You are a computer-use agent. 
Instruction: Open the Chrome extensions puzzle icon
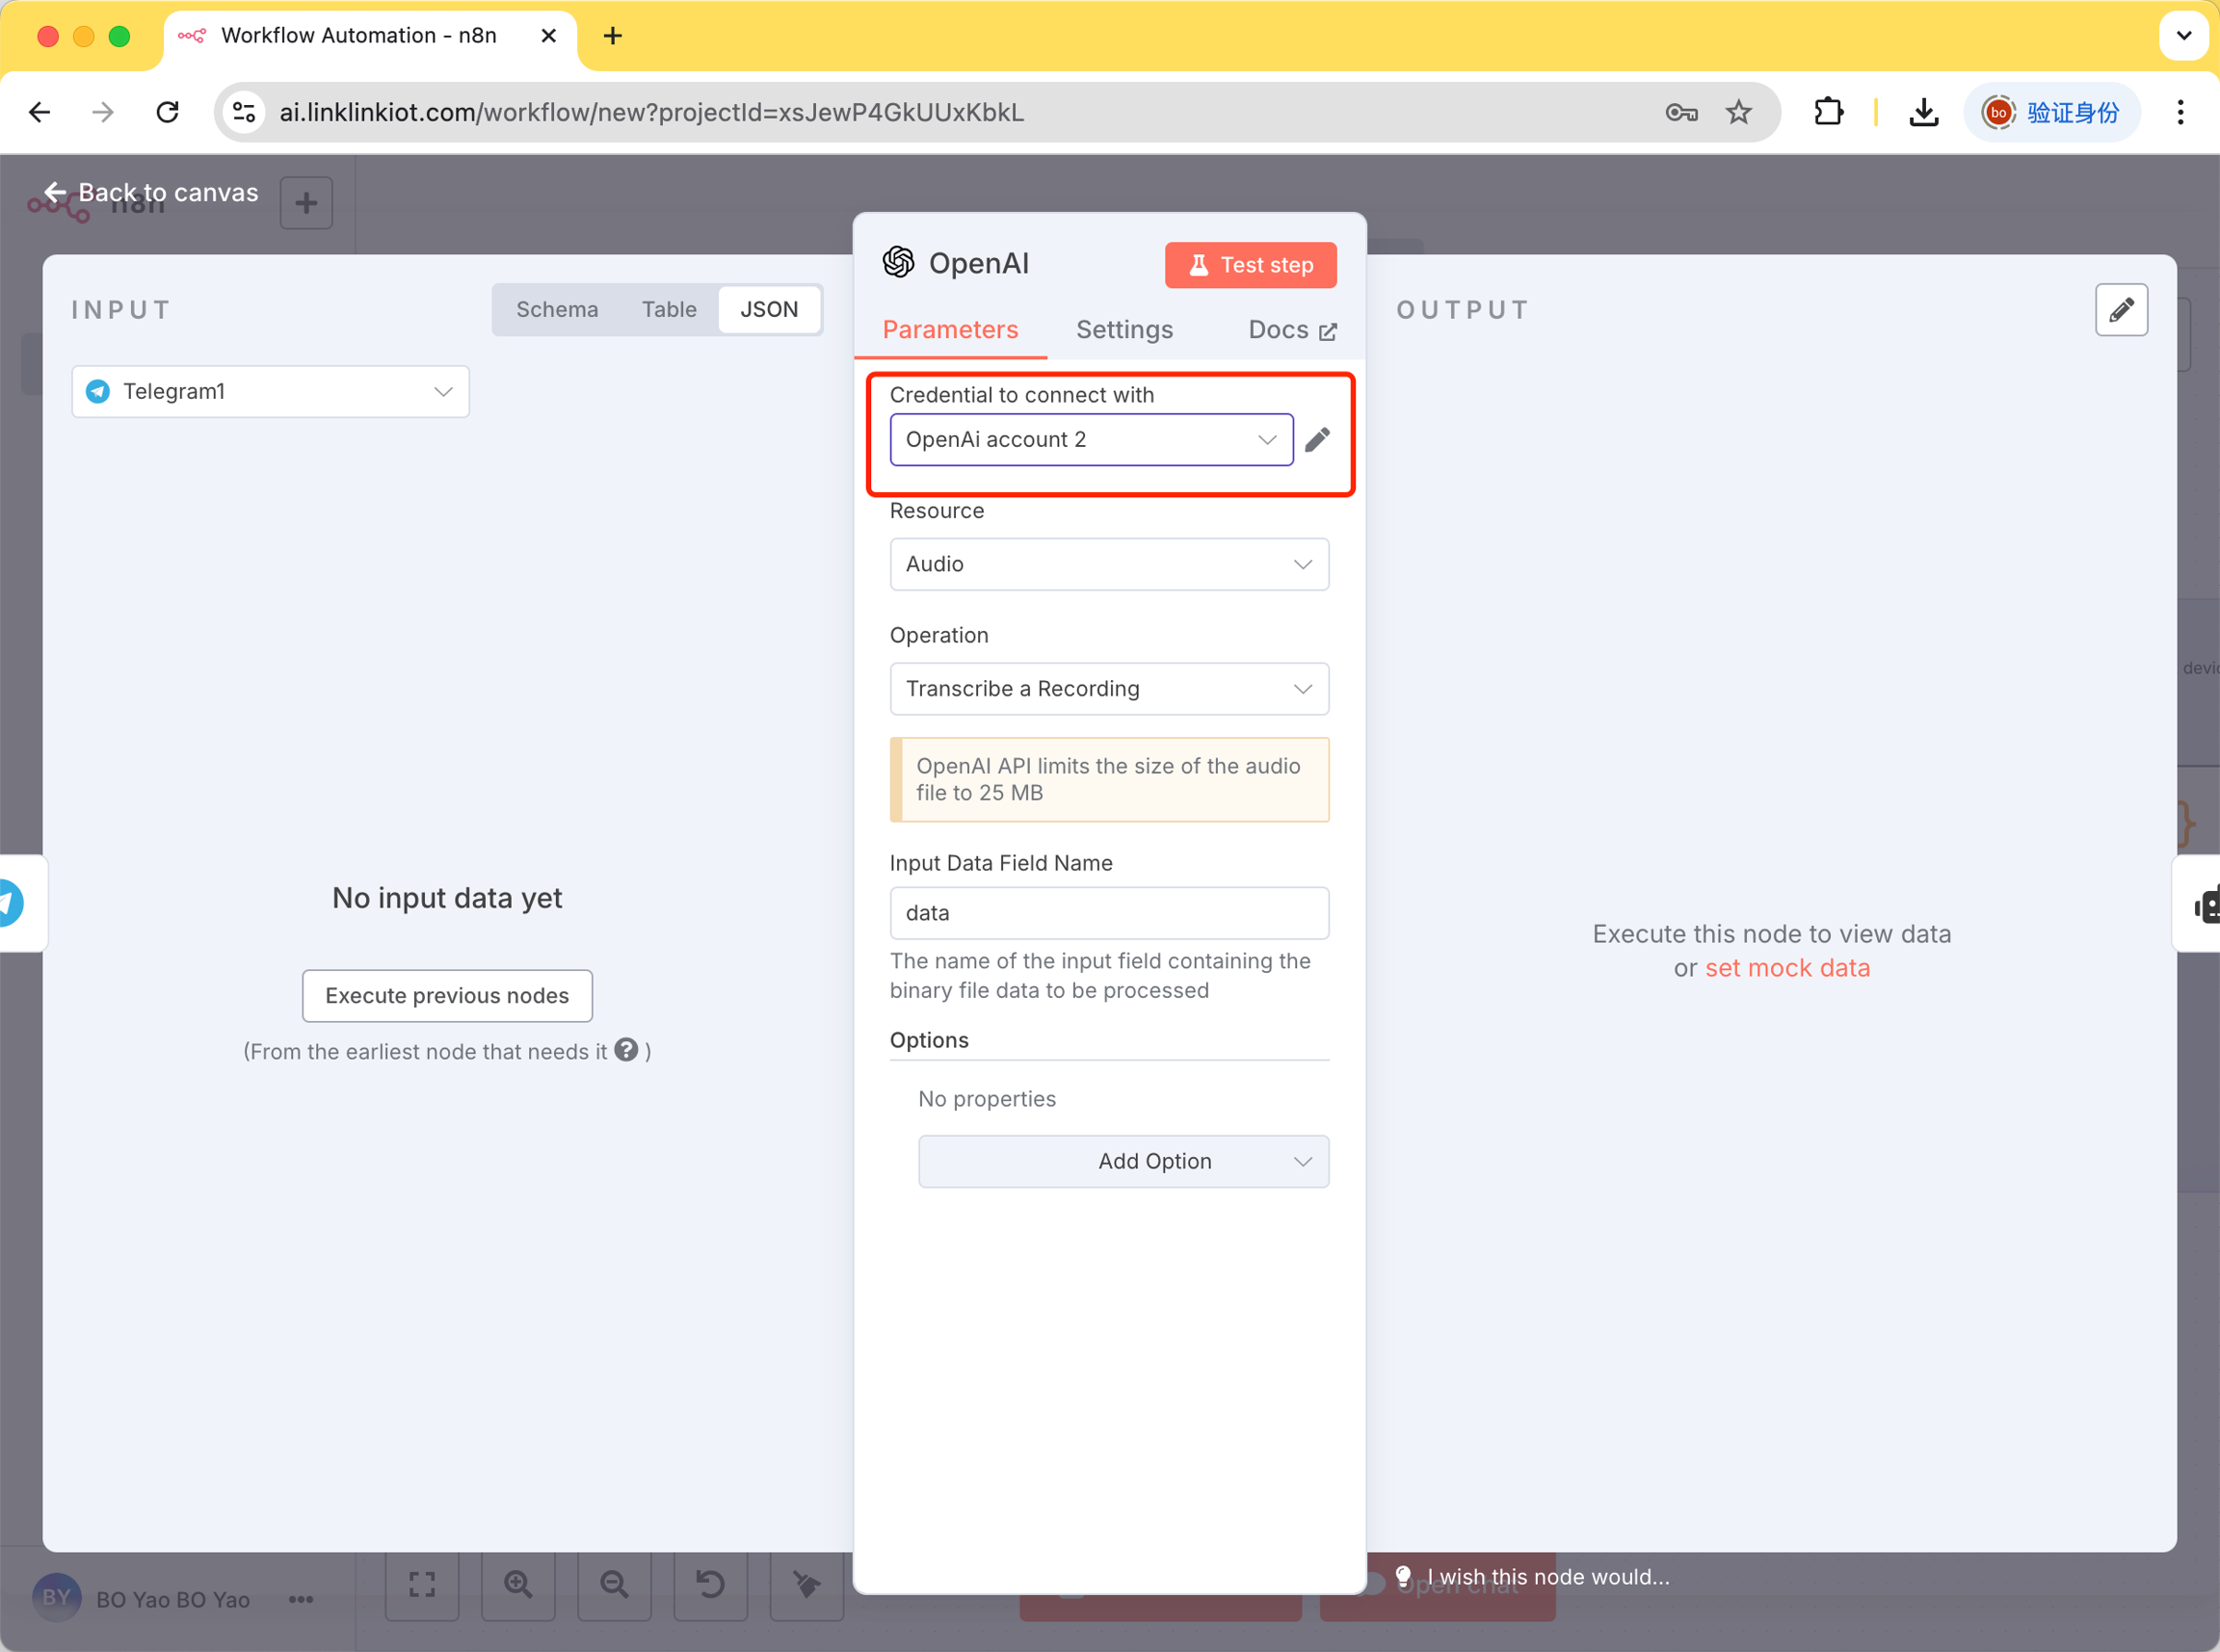point(1828,112)
